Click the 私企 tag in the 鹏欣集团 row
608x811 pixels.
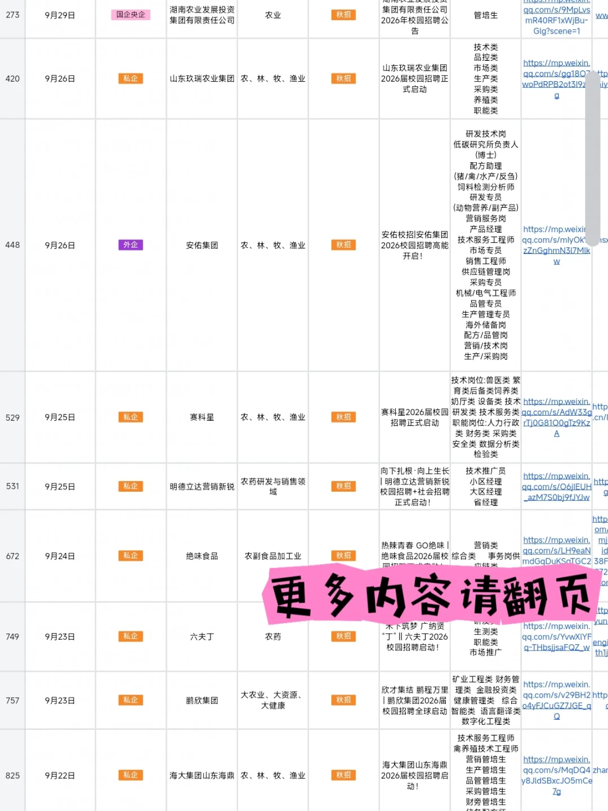click(131, 699)
